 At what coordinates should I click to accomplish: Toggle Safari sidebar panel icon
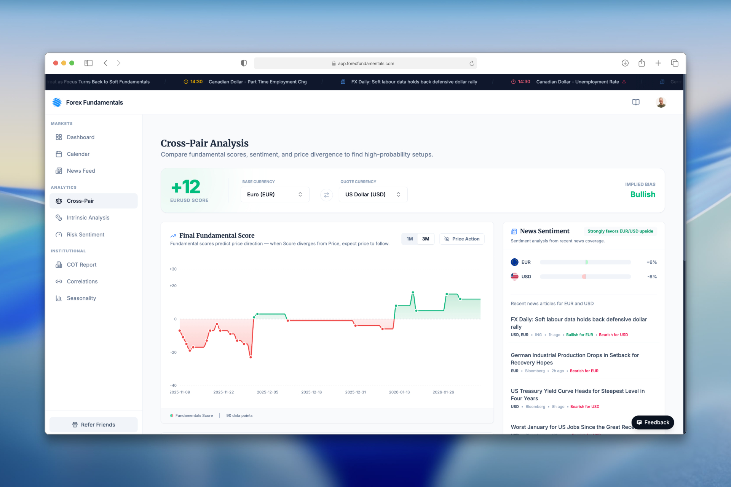coord(88,63)
